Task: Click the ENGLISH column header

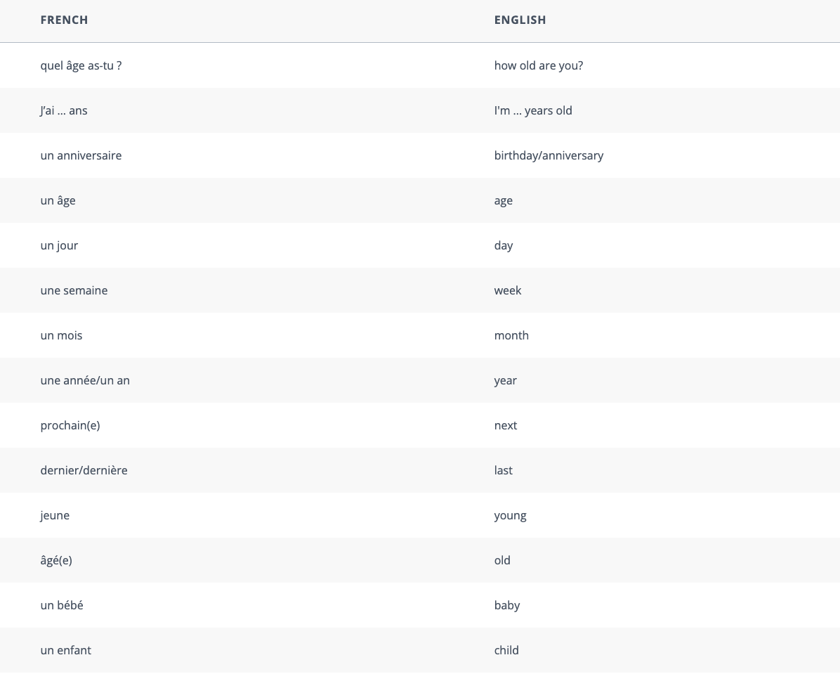Action: pyautogui.click(x=520, y=20)
